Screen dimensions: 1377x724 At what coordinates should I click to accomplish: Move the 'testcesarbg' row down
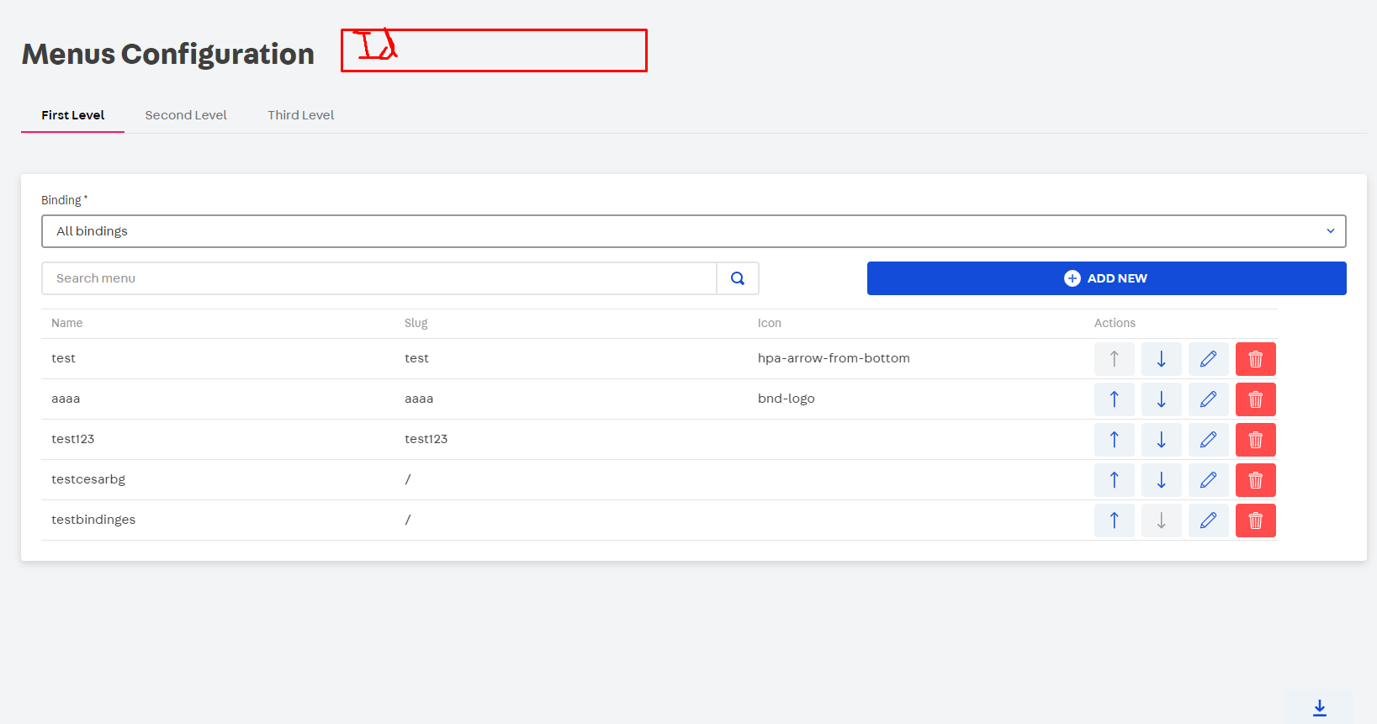(x=1162, y=480)
